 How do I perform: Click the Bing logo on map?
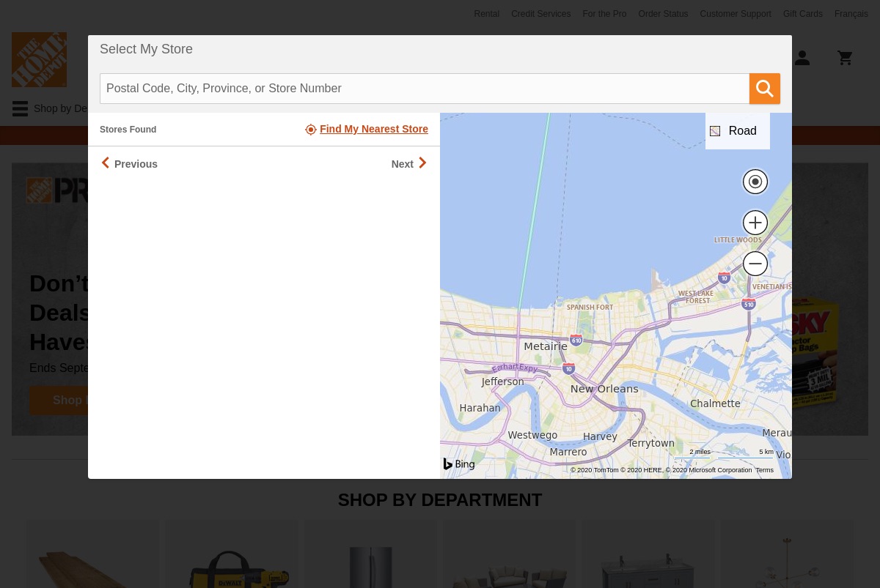pyautogui.click(x=459, y=464)
